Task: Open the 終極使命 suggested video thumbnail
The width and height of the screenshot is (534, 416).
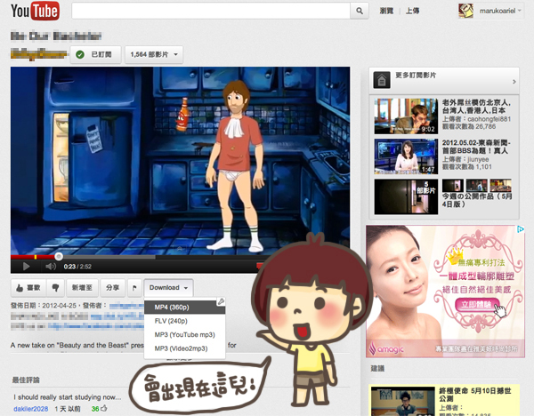Action: coord(403,402)
